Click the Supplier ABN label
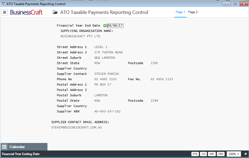The width and height of the screenshot is (249, 158). (68, 111)
